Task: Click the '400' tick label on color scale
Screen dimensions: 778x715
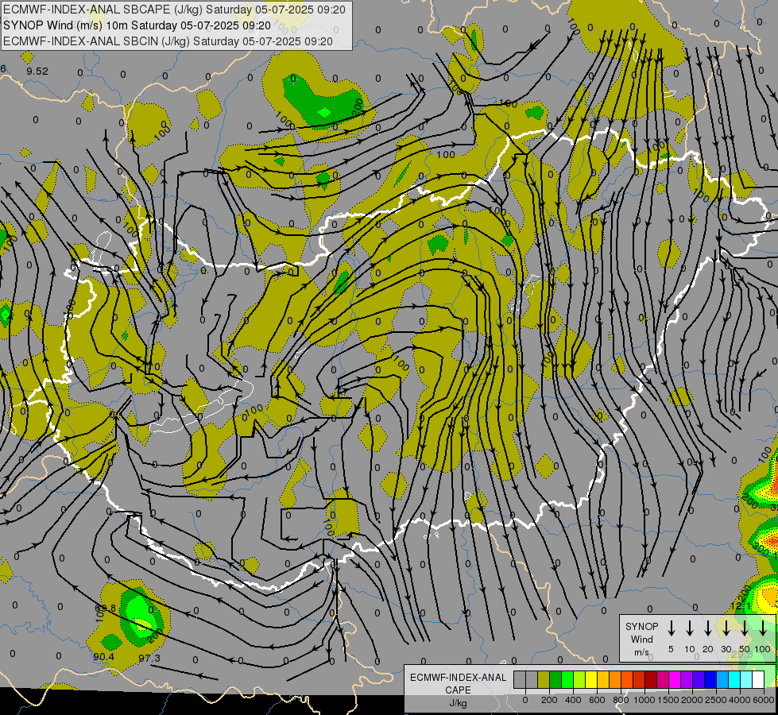Action: pos(573,700)
